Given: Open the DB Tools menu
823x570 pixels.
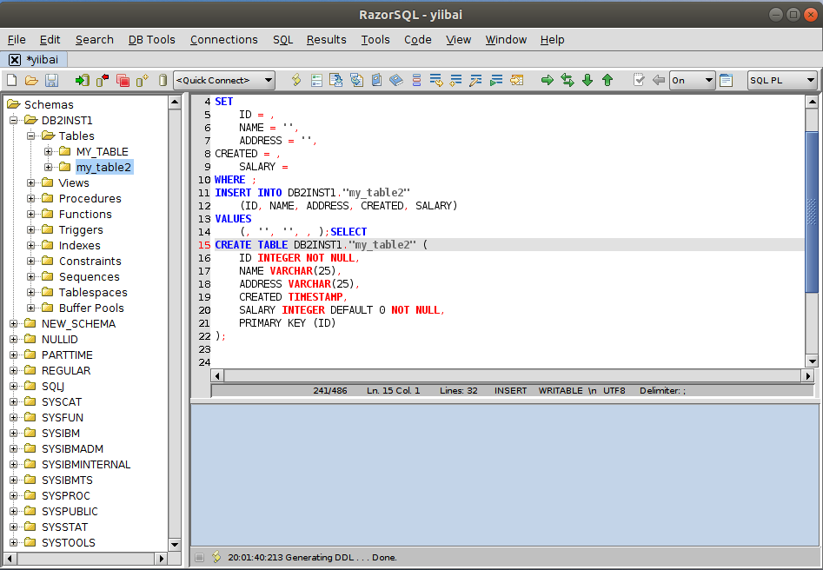Looking at the screenshot, I should [x=152, y=39].
